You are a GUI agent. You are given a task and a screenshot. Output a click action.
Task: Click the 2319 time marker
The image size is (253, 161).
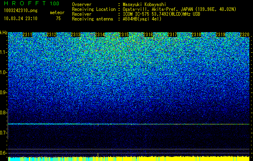coord(220,35)
